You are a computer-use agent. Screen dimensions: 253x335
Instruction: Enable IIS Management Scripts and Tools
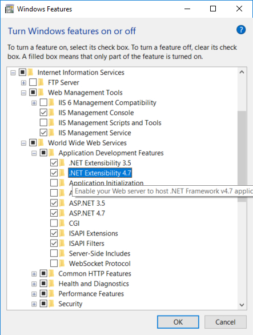click(x=43, y=122)
